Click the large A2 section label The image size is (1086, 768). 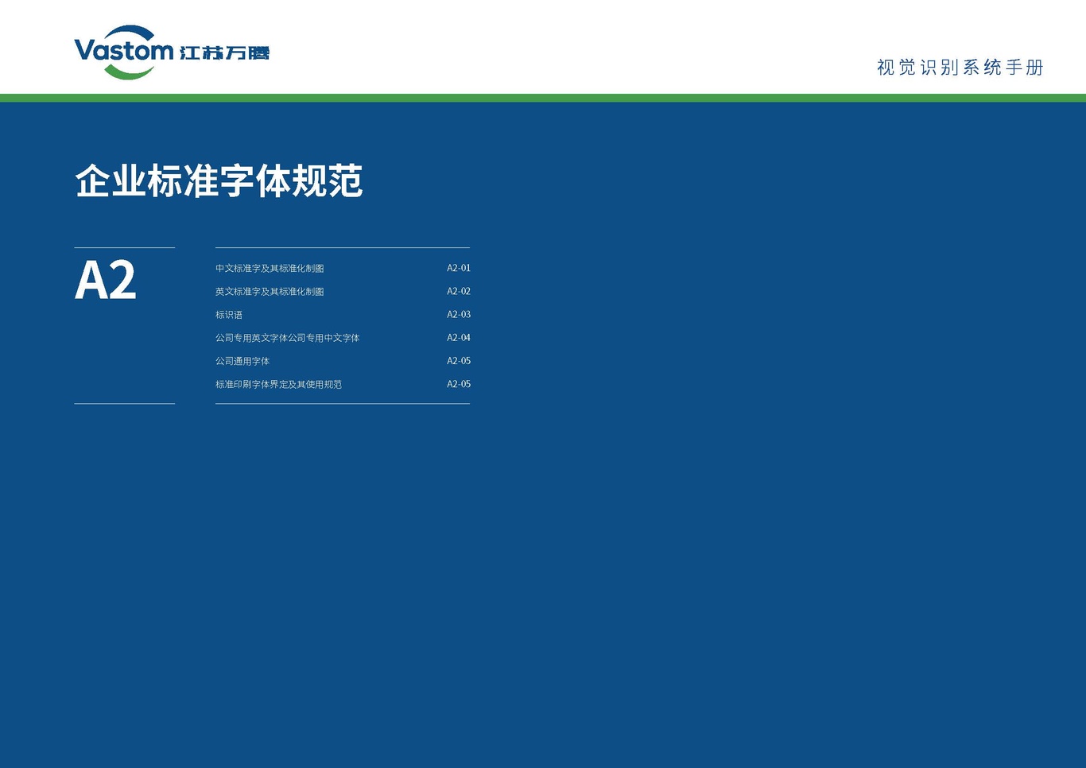click(x=106, y=281)
